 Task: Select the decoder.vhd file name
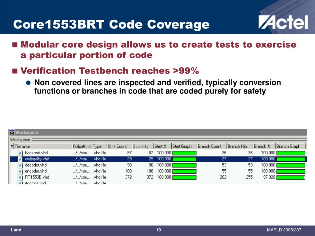36,165
